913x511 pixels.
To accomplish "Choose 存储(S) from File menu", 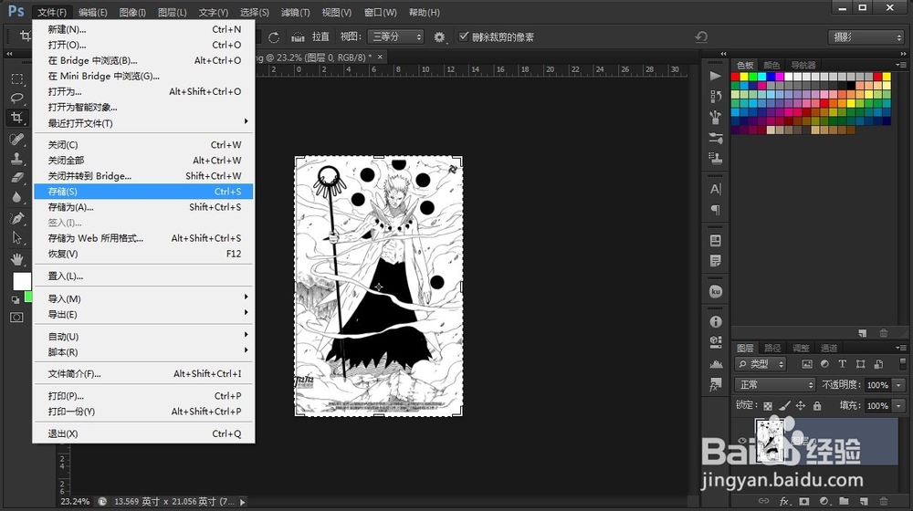I will tap(143, 192).
